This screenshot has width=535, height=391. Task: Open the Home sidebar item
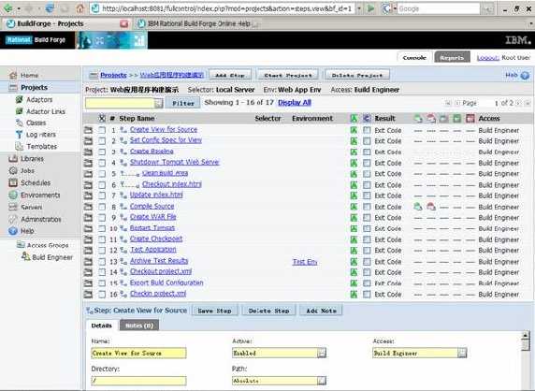click(29, 76)
